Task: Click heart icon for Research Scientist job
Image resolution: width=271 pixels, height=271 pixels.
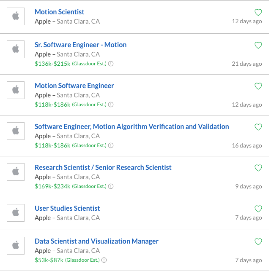Action: [258, 168]
